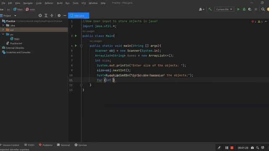Image resolution: width=269 pixels, height=151 pixels.
Task: Click the Run with Coverage icon
Action: 250,9
